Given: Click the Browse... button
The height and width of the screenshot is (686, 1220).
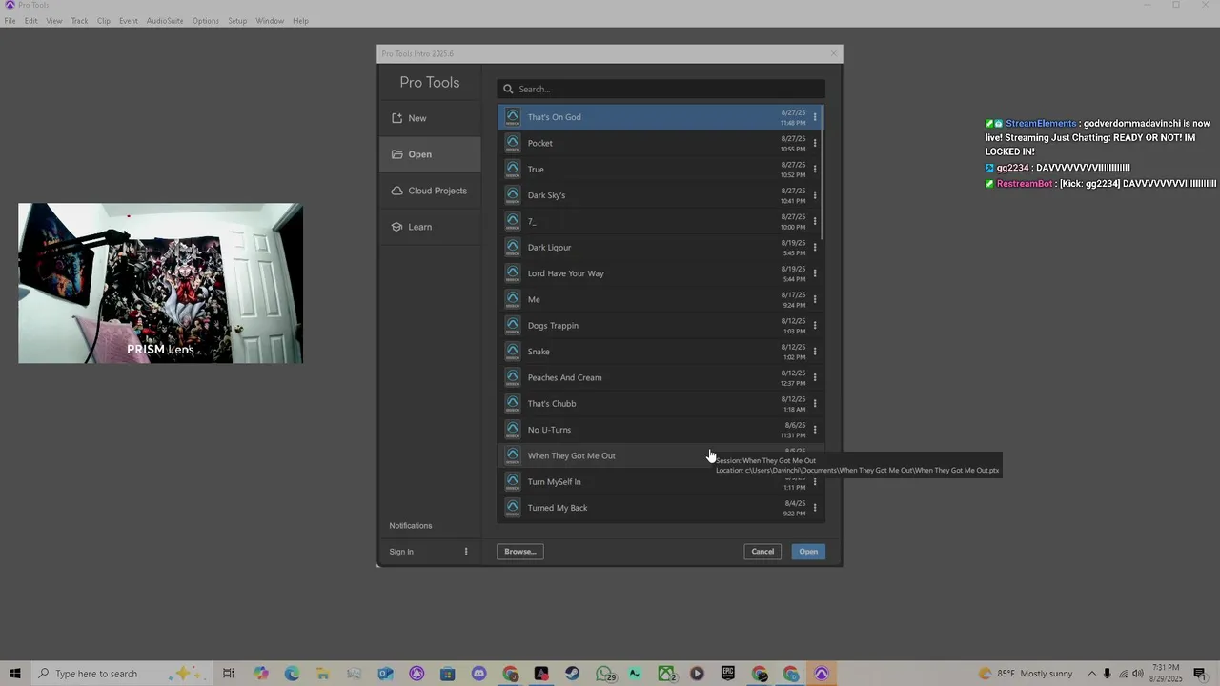Looking at the screenshot, I should coord(520,552).
